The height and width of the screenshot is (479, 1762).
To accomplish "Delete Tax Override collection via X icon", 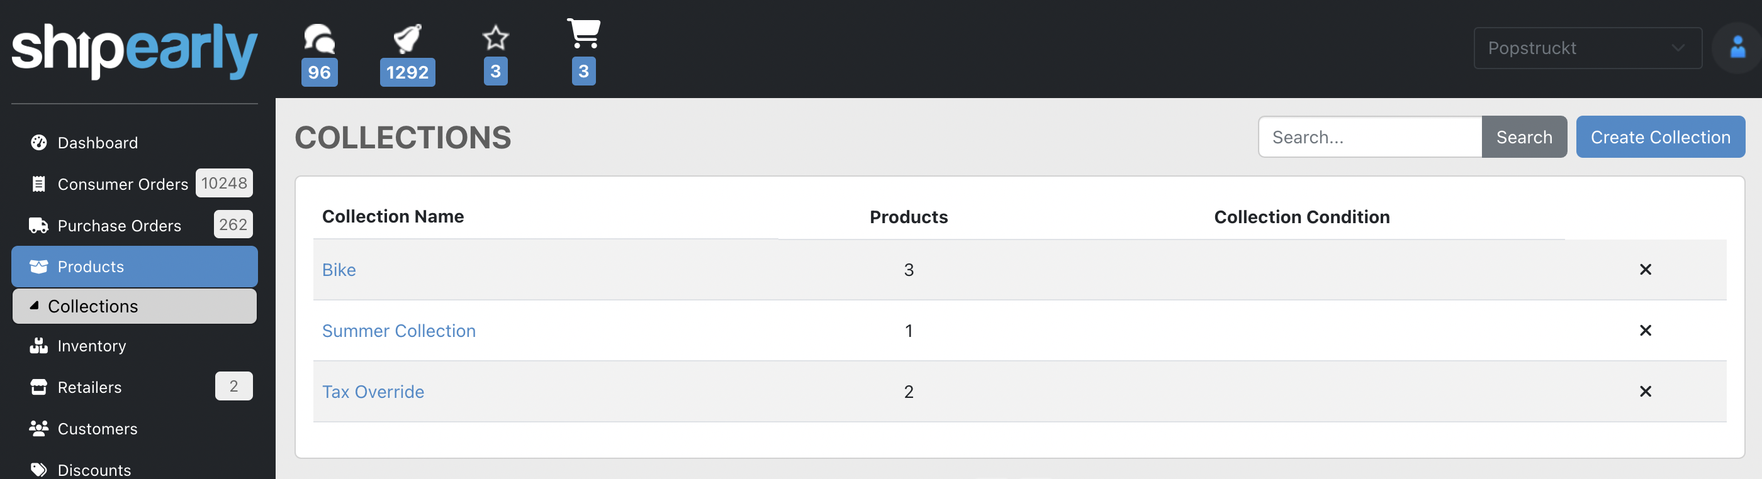I will 1645,392.
